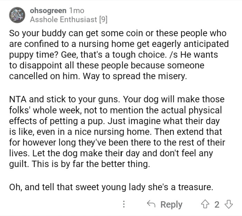Upvote the comment by ohsogreen
This screenshot has height=216, width=242.
206,204
